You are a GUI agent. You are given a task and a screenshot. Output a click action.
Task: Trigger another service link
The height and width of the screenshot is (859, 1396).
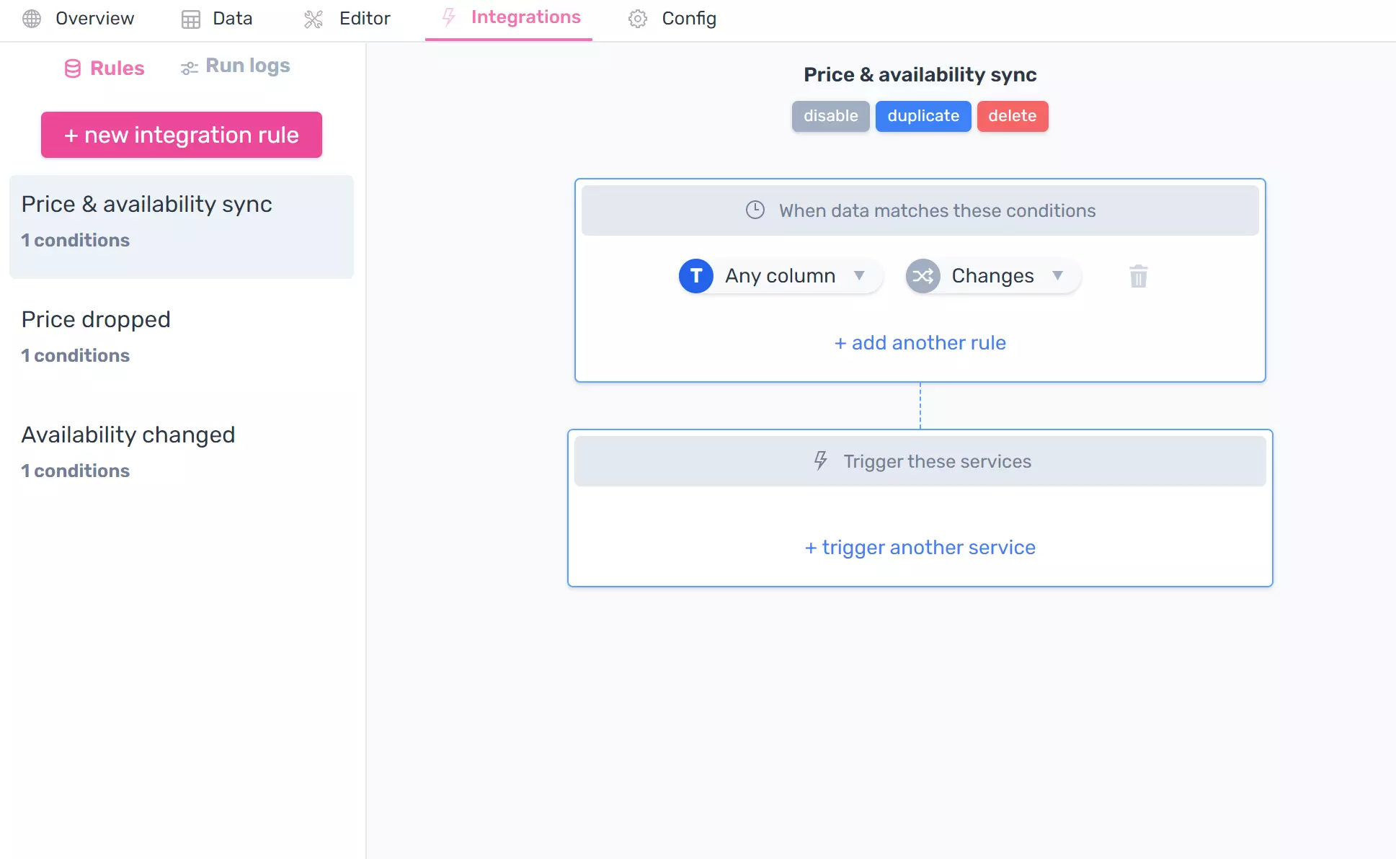point(920,546)
